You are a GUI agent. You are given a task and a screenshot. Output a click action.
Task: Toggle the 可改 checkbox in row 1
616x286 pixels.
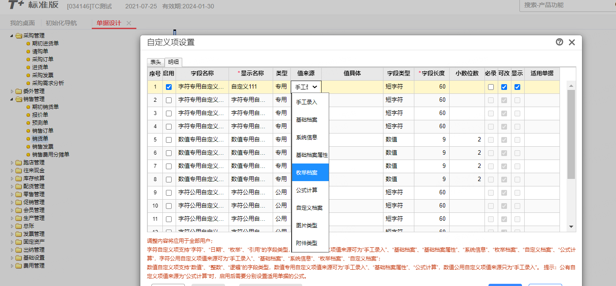[x=504, y=87]
